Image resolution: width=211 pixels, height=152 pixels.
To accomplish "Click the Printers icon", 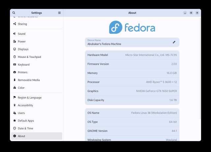I will [15, 72].
